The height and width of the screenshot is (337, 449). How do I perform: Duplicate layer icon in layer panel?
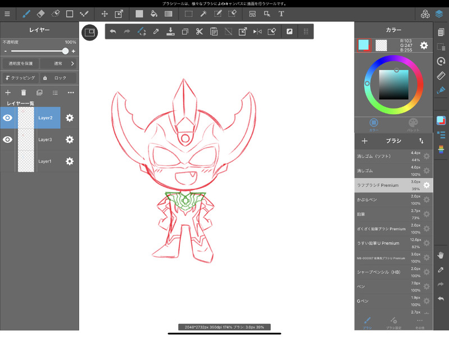[x=39, y=93]
